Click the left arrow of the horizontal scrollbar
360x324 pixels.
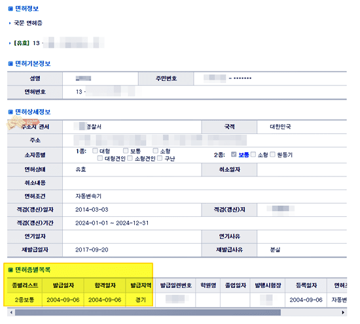click(x=10, y=312)
